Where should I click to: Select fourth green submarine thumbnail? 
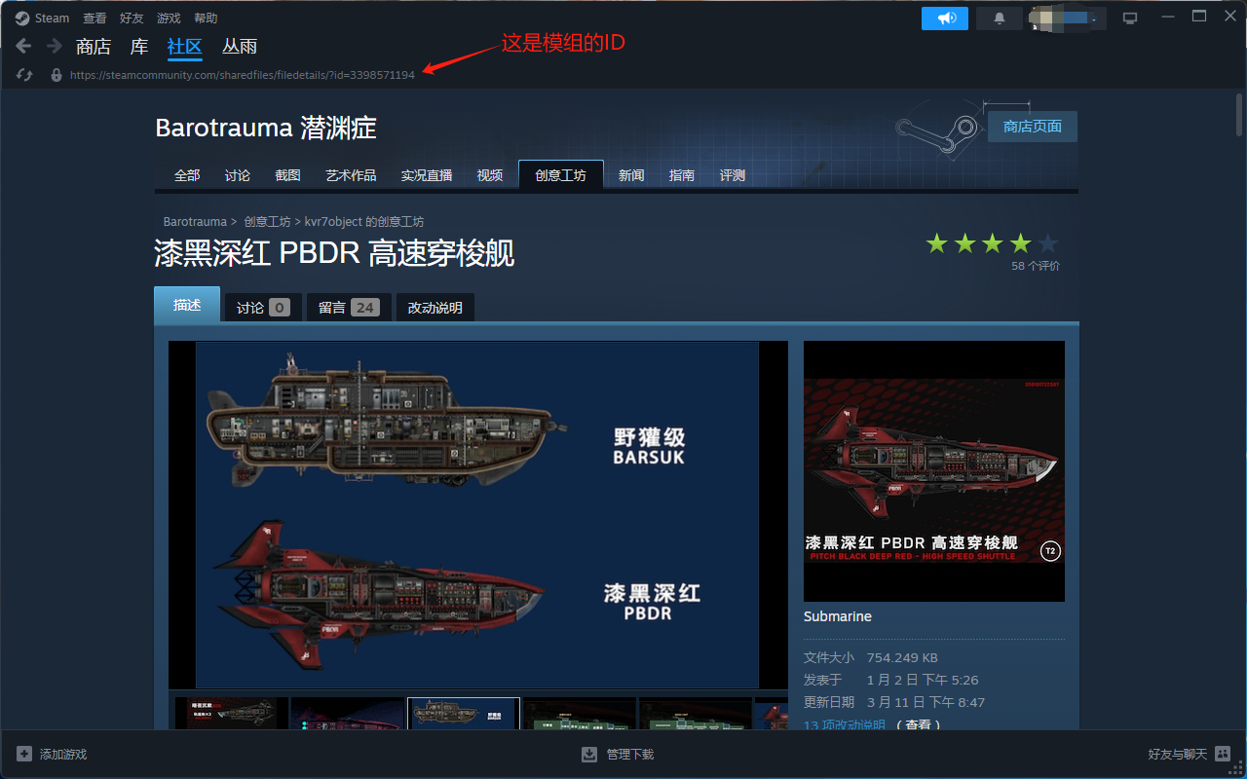point(580,714)
